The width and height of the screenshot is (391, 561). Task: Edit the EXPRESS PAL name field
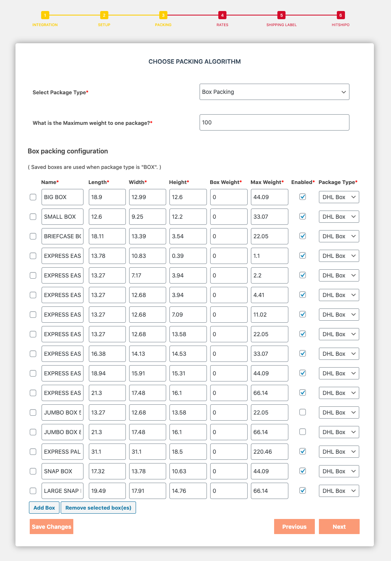62,452
